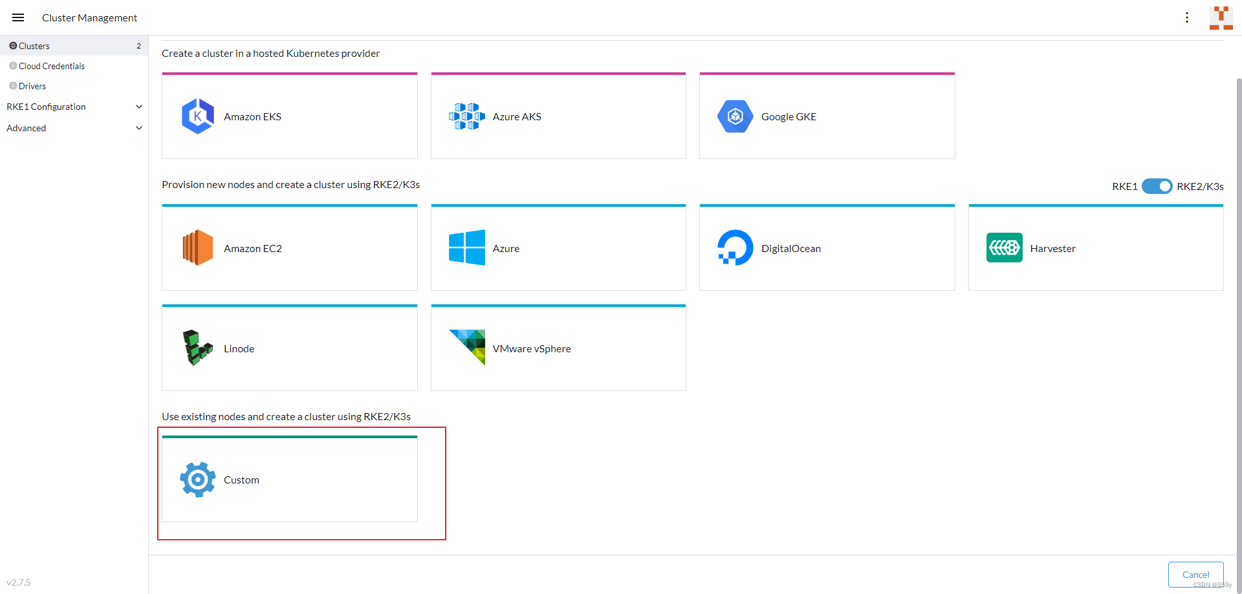Expand the RKE1 Configuration section
Viewport: 1242px width, 594px height.
139,107
